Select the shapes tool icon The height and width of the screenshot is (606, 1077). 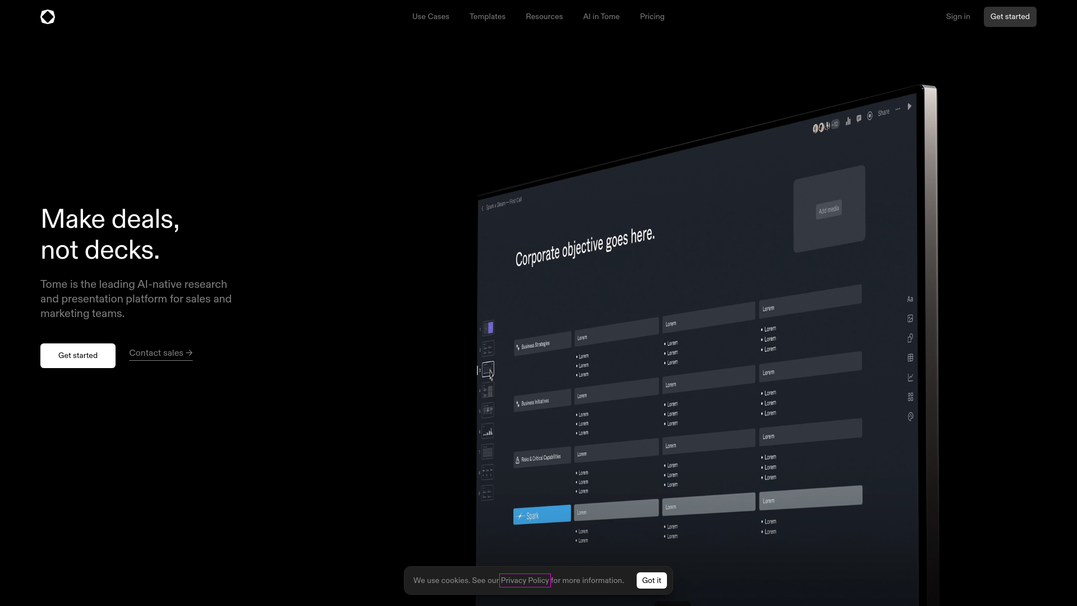[910, 338]
